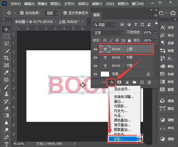This screenshot has width=178, height=147.
Task: Click the new group folder icon
Action: click(x=134, y=82)
